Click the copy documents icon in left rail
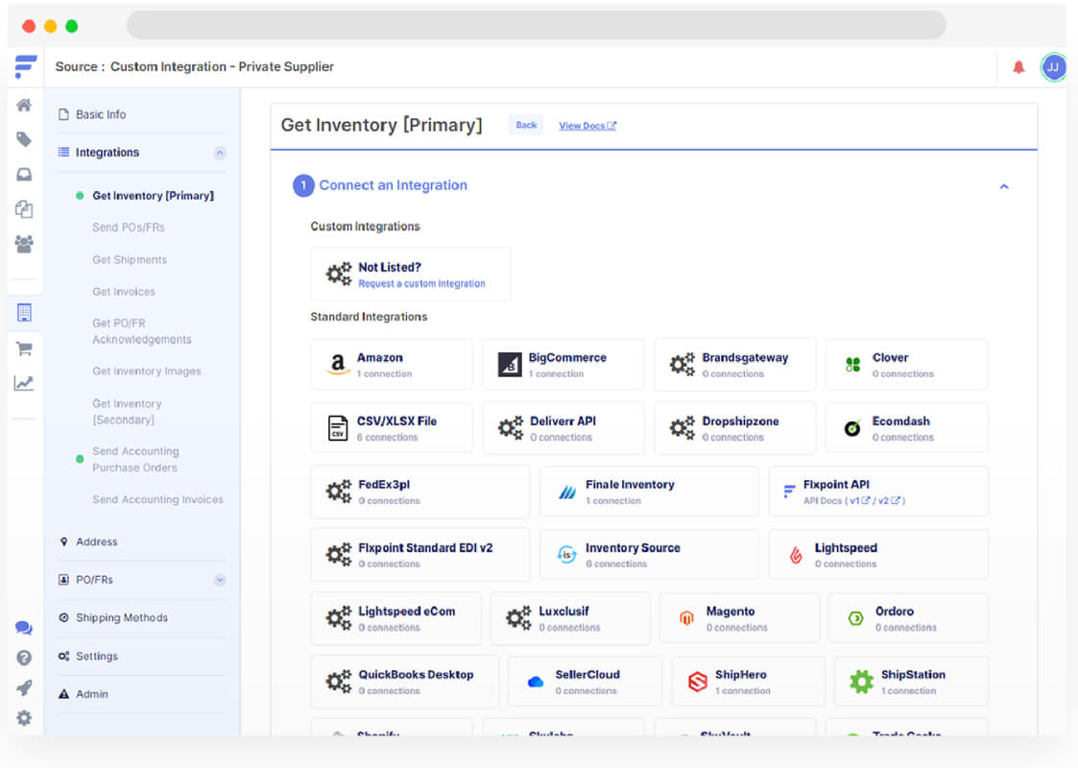1078x768 pixels. [24, 209]
